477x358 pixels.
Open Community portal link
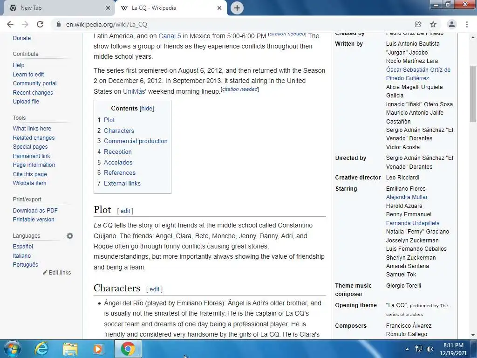tap(34, 83)
